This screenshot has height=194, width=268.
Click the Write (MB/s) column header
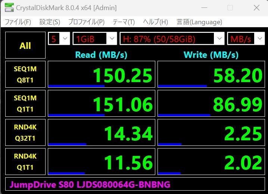point(211,55)
